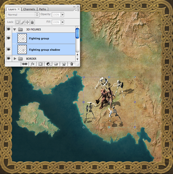Hide the Fighting group layer
This screenshot has height=174, width=173.
pos(9,38)
